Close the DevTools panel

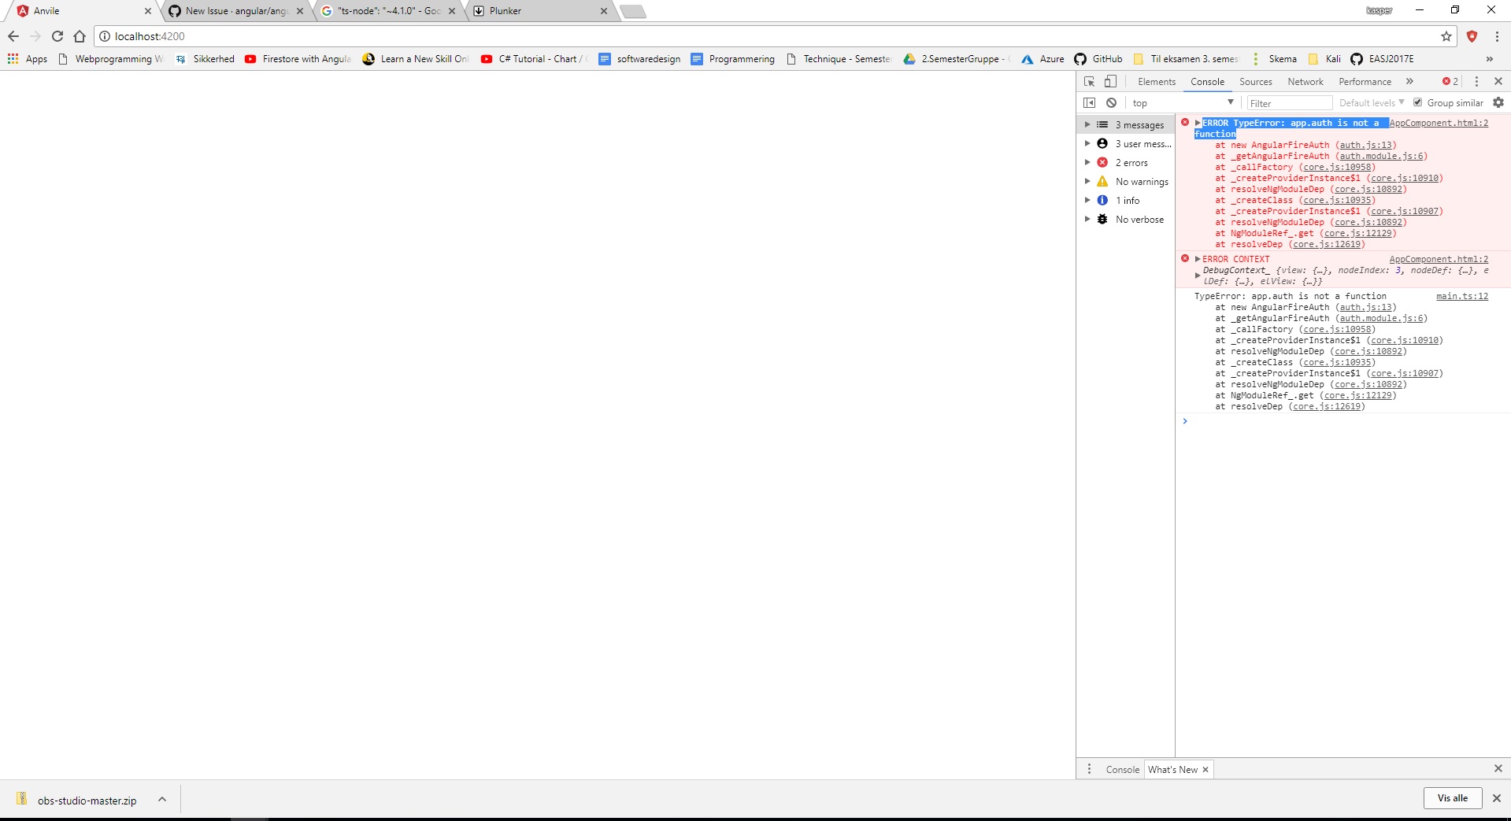click(1498, 81)
